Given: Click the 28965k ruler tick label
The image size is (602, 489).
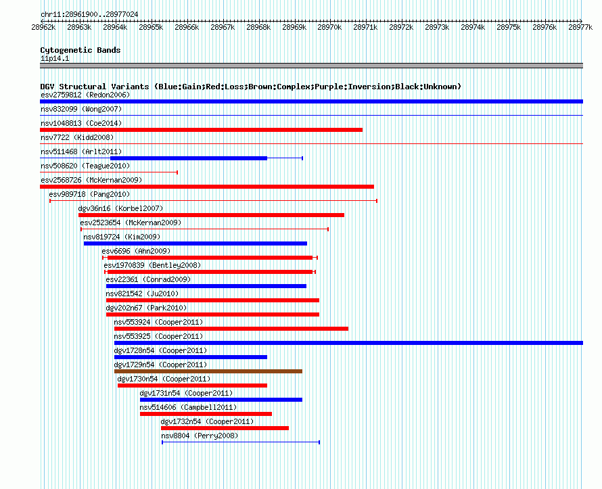Looking at the screenshot, I should pyautogui.click(x=151, y=27).
